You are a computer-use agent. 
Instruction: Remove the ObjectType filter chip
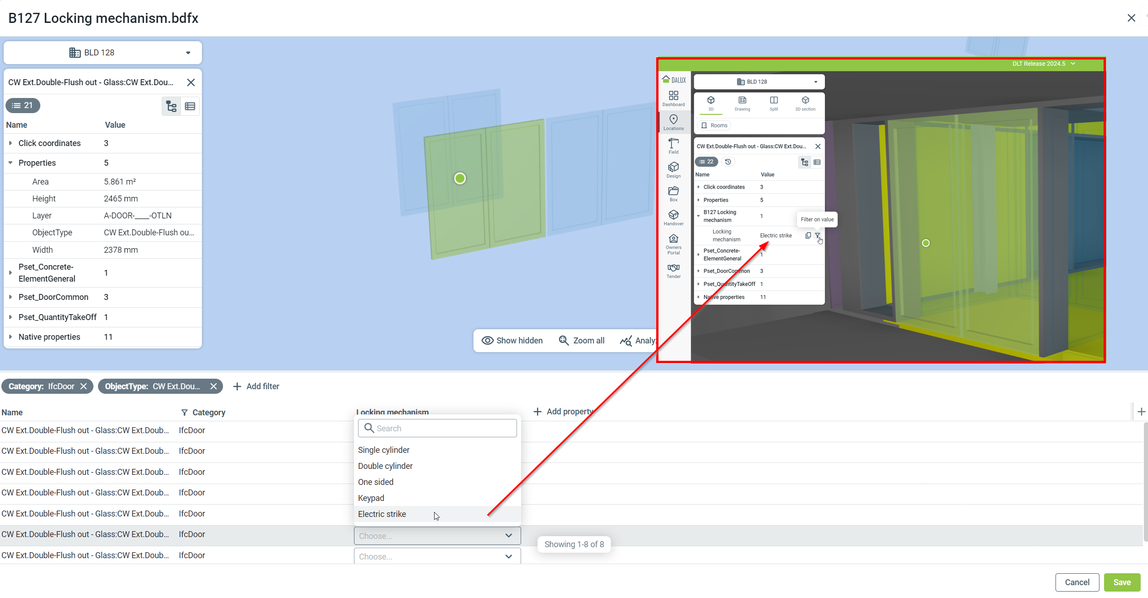pyautogui.click(x=213, y=386)
